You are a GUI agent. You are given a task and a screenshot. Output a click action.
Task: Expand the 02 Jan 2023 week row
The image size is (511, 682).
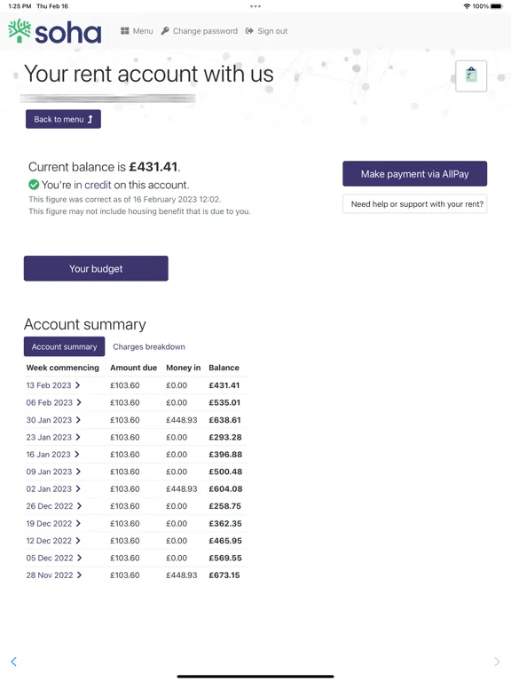53,489
